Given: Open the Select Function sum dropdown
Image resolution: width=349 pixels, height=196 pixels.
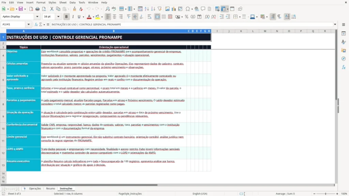Looking at the screenshot, I should coord(44,24).
